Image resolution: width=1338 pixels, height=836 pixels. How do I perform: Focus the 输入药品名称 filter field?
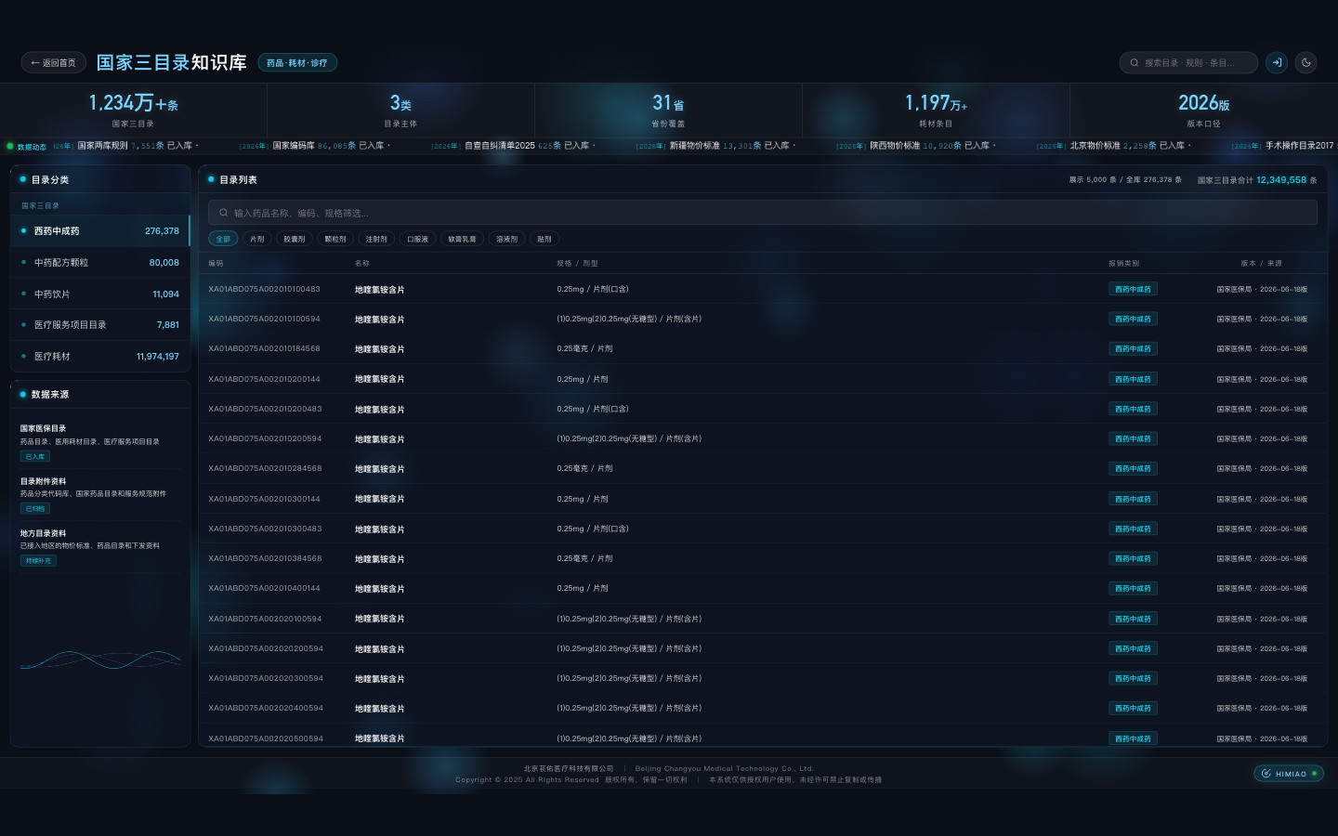point(762,213)
